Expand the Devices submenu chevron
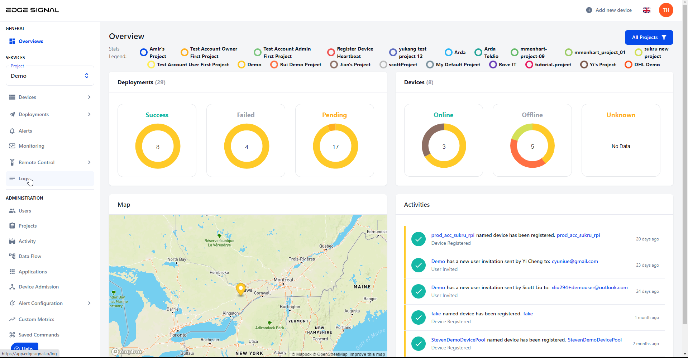Screen dimensions: 688x358 (89, 97)
